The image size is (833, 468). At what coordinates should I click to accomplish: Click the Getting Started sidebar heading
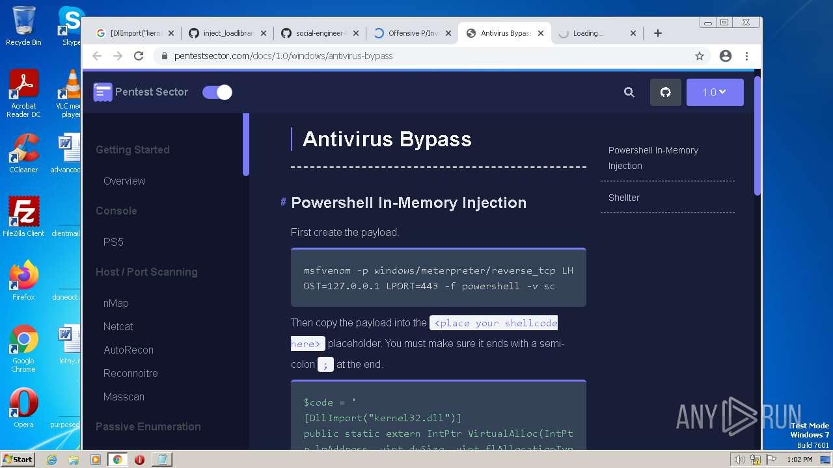click(x=133, y=149)
